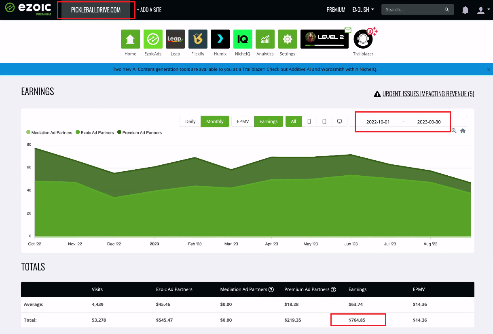493x334 pixels.
Task: Open the PICKLEBALLDRIVE.COM site selector
Action: [x=96, y=10]
